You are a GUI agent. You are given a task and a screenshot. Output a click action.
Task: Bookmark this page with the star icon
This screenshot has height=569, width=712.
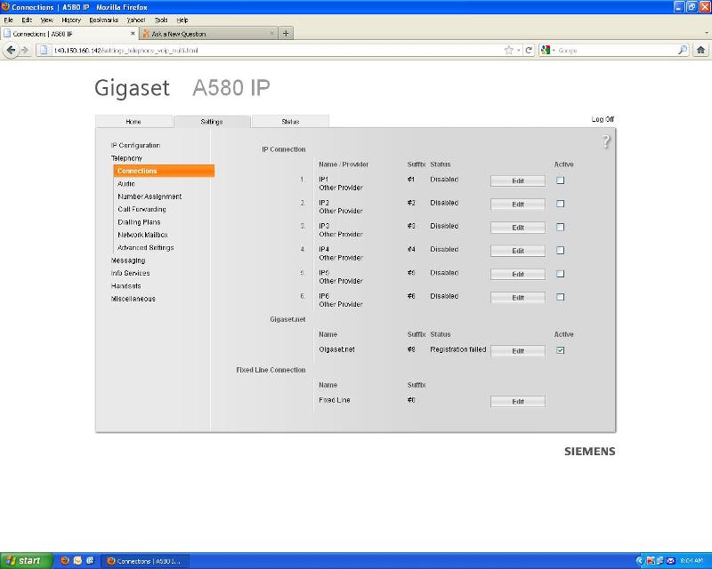tap(508, 51)
